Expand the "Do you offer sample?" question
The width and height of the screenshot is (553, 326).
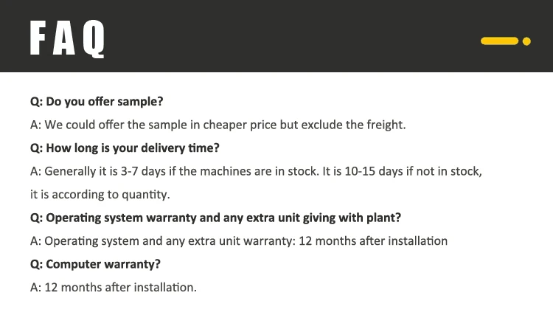97,102
